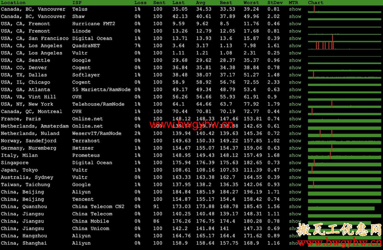
Task: Click the StDev column header
Action: 275,2
